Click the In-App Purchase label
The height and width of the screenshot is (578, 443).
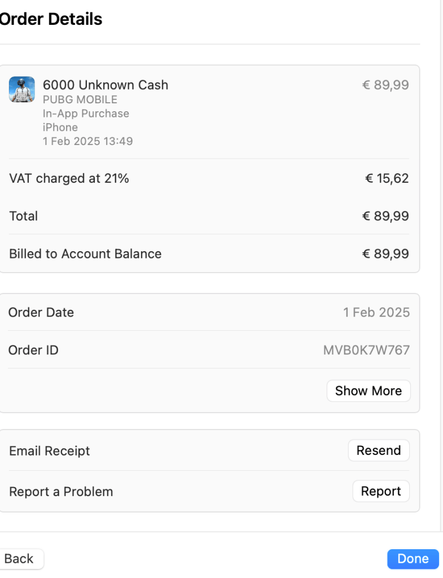pyautogui.click(x=86, y=113)
